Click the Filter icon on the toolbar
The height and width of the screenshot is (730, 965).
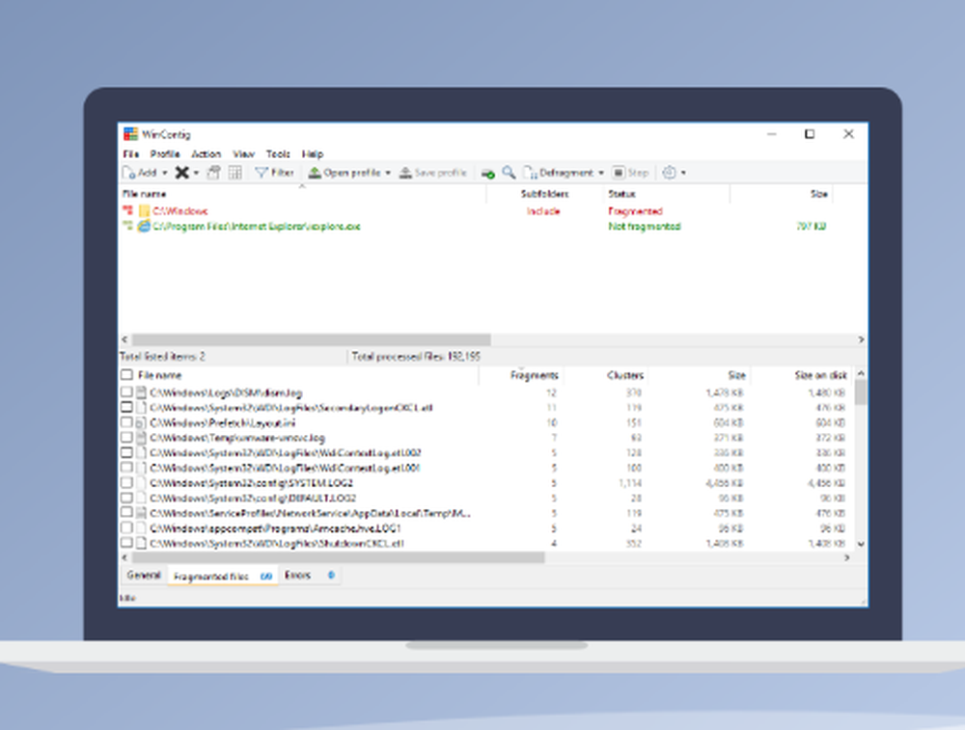point(262,173)
